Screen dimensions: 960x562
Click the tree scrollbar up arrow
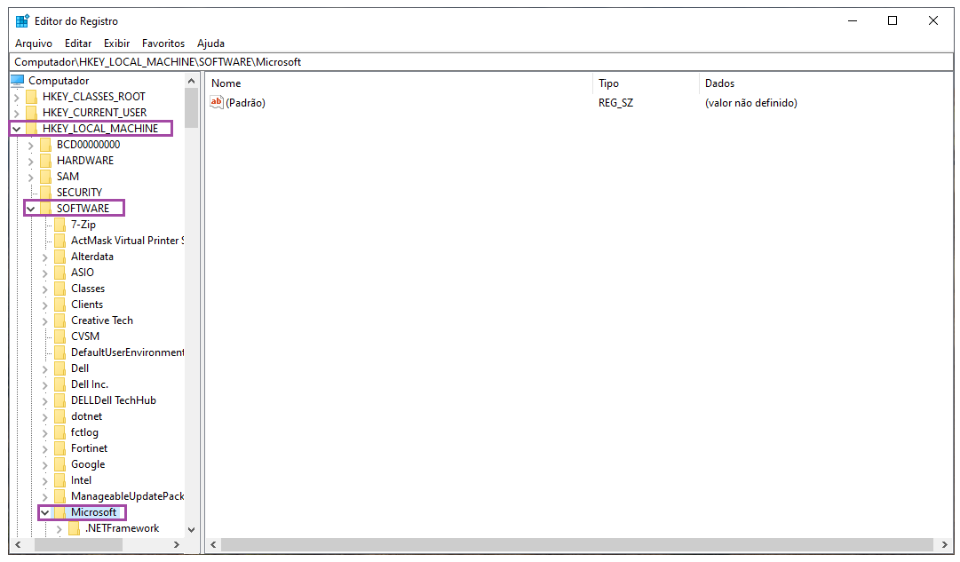click(x=192, y=81)
